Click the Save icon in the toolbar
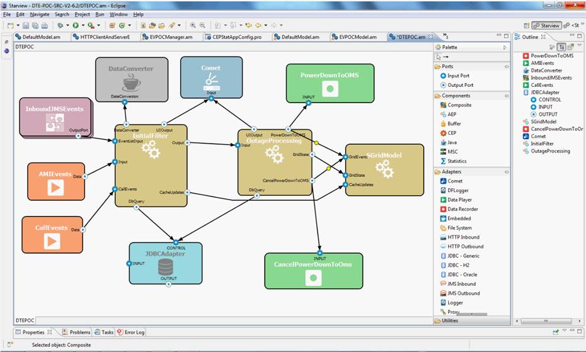586x352 pixels. pos(26,25)
